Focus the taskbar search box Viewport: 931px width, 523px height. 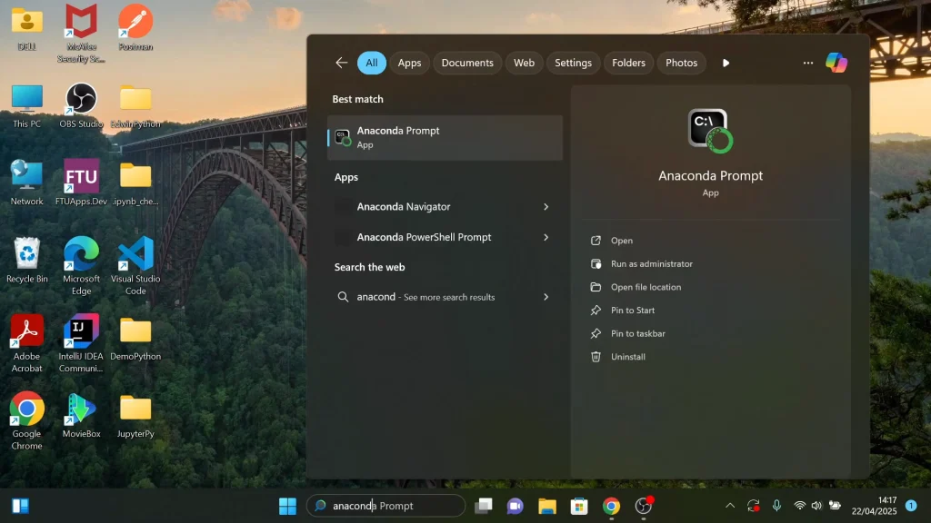[x=385, y=506]
